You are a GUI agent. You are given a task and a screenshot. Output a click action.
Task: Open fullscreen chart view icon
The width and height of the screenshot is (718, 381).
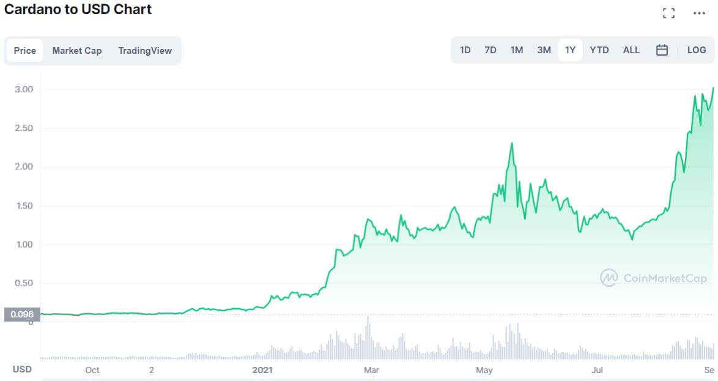pyautogui.click(x=668, y=13)
